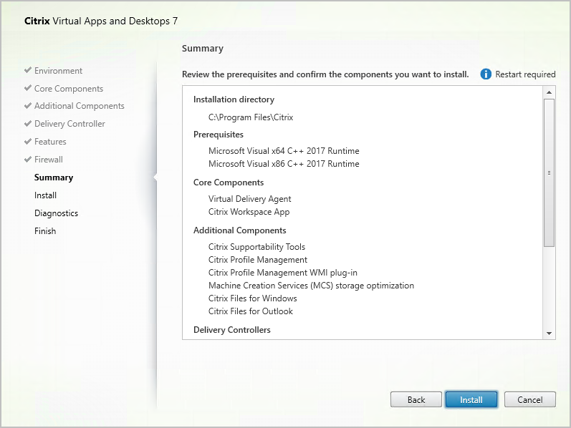Click the Core Components checkmark icon
571x428 pixels.
pos(27,89)
